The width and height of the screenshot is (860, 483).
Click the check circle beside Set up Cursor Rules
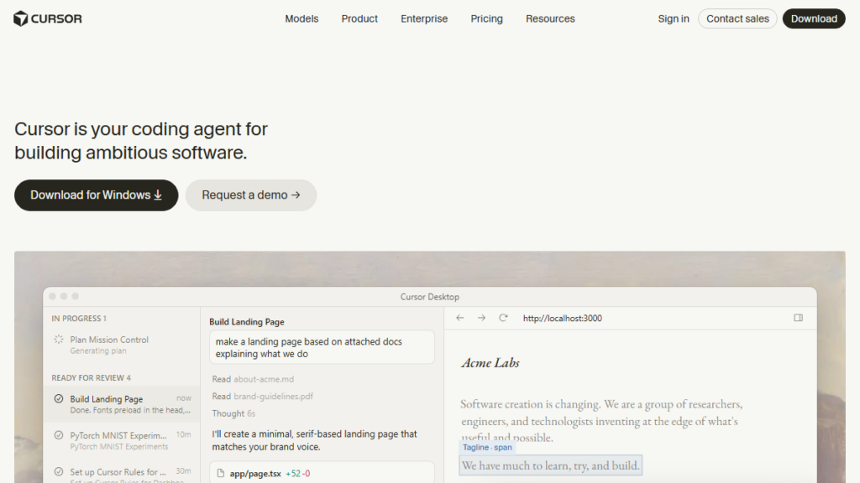[x=59, y=472]
